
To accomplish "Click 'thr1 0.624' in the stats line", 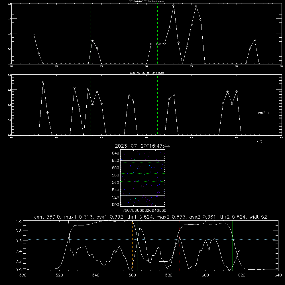I will pyautogui.click(x=140, y=217).
